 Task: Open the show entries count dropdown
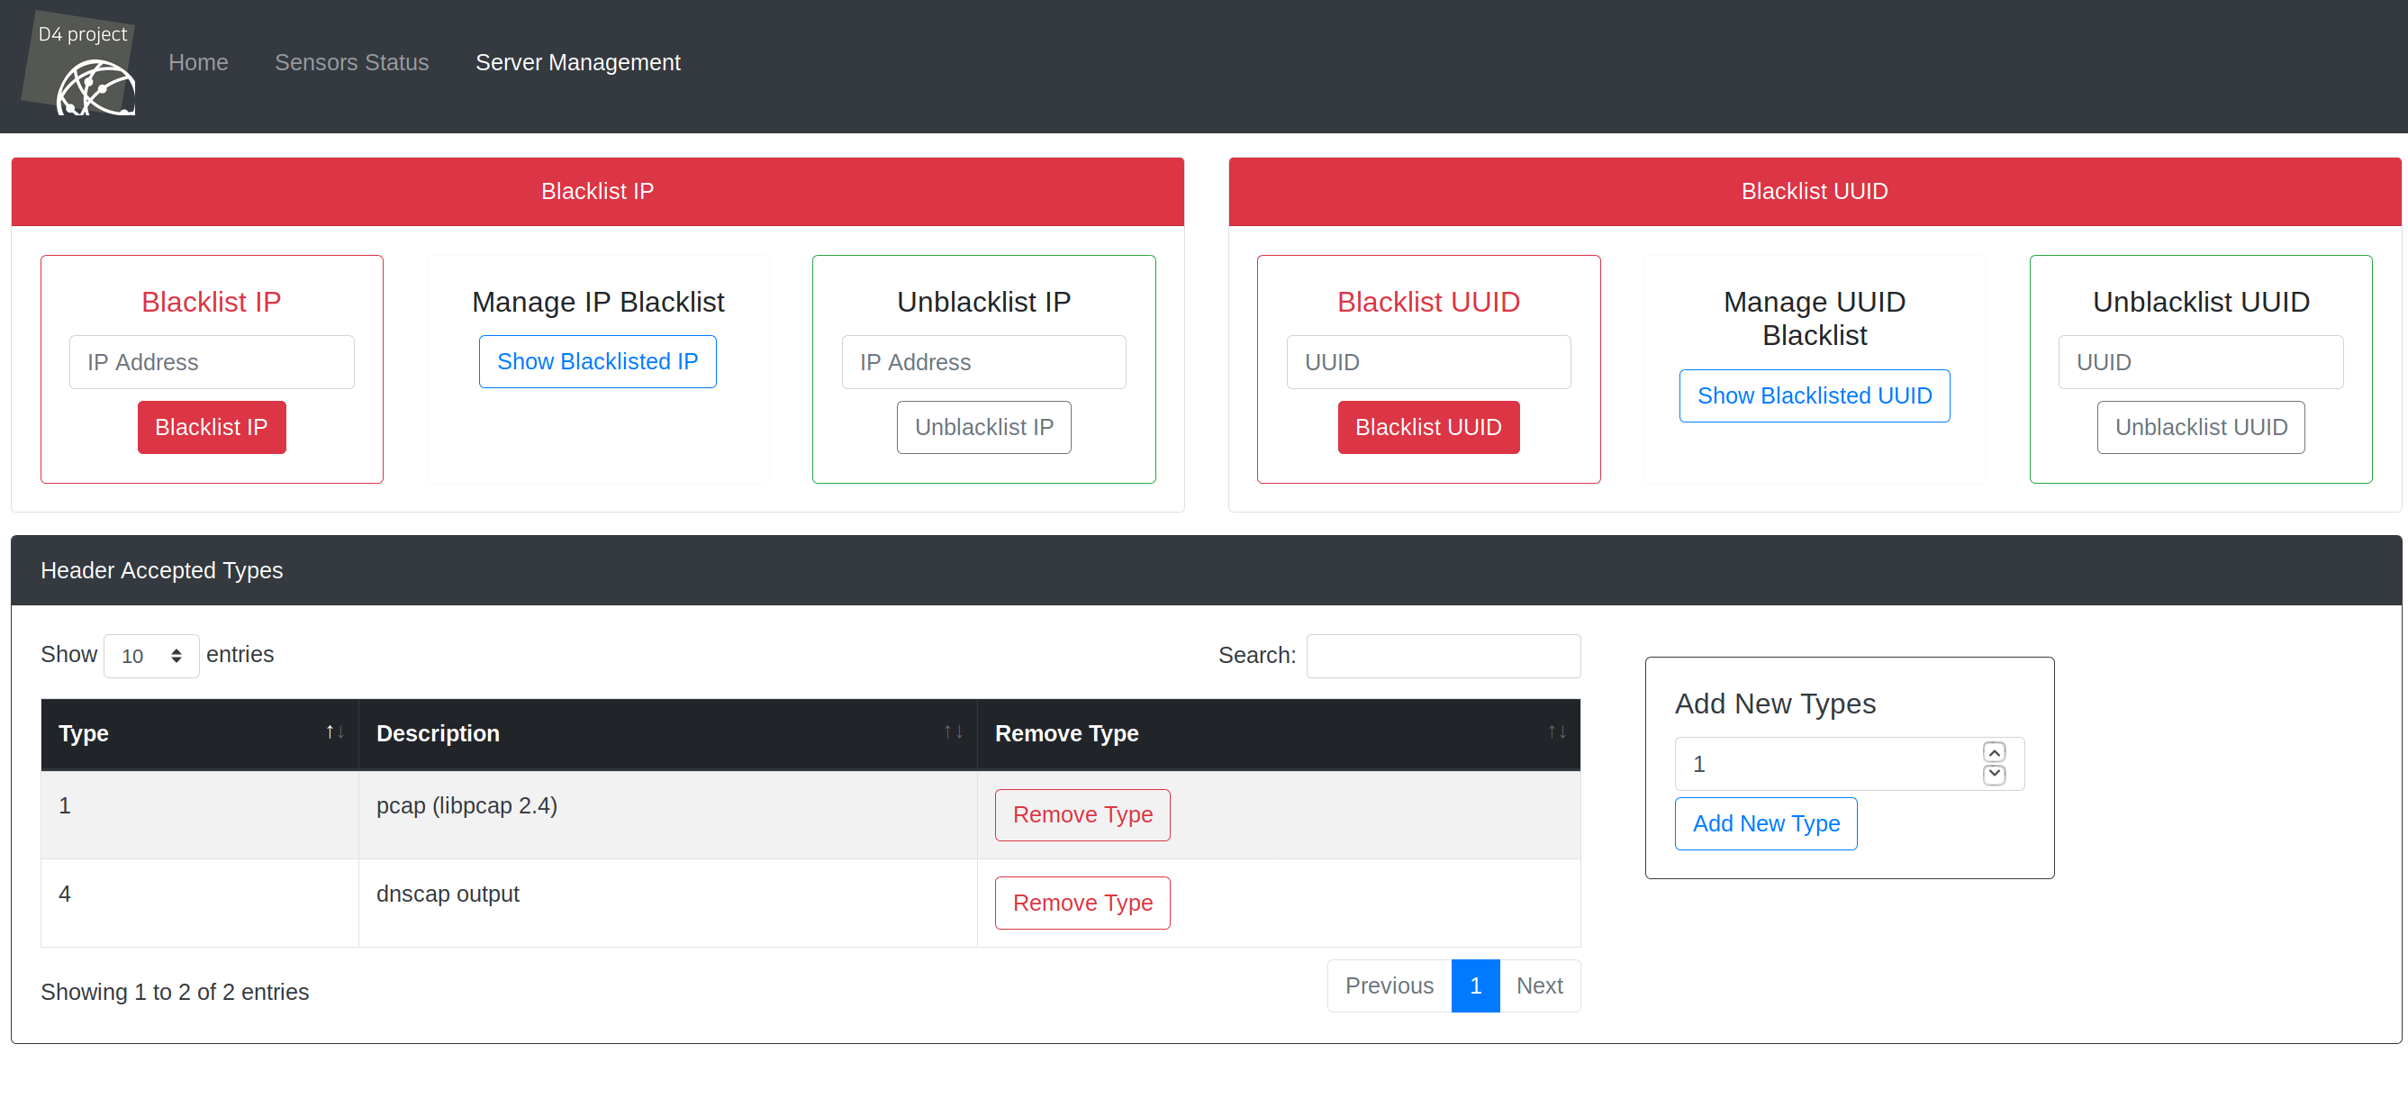click(150, 656)
